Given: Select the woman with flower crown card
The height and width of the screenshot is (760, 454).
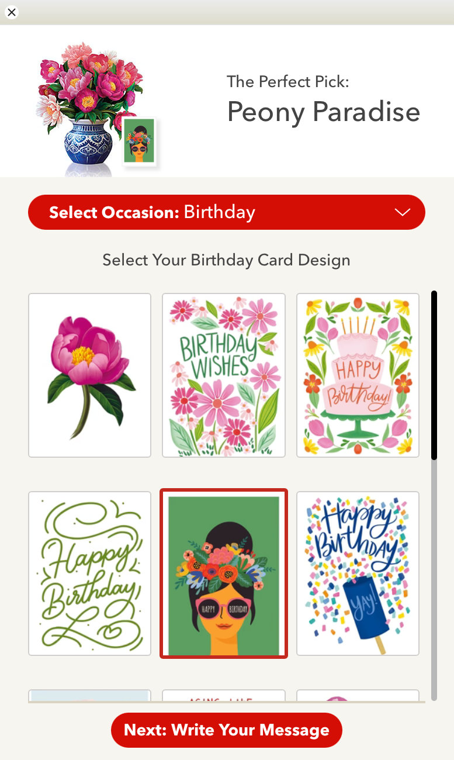Looking at the screenshot, I should click(224, 574).
